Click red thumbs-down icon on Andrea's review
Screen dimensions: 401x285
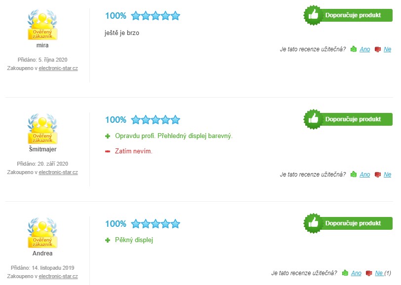coord(369,273)
